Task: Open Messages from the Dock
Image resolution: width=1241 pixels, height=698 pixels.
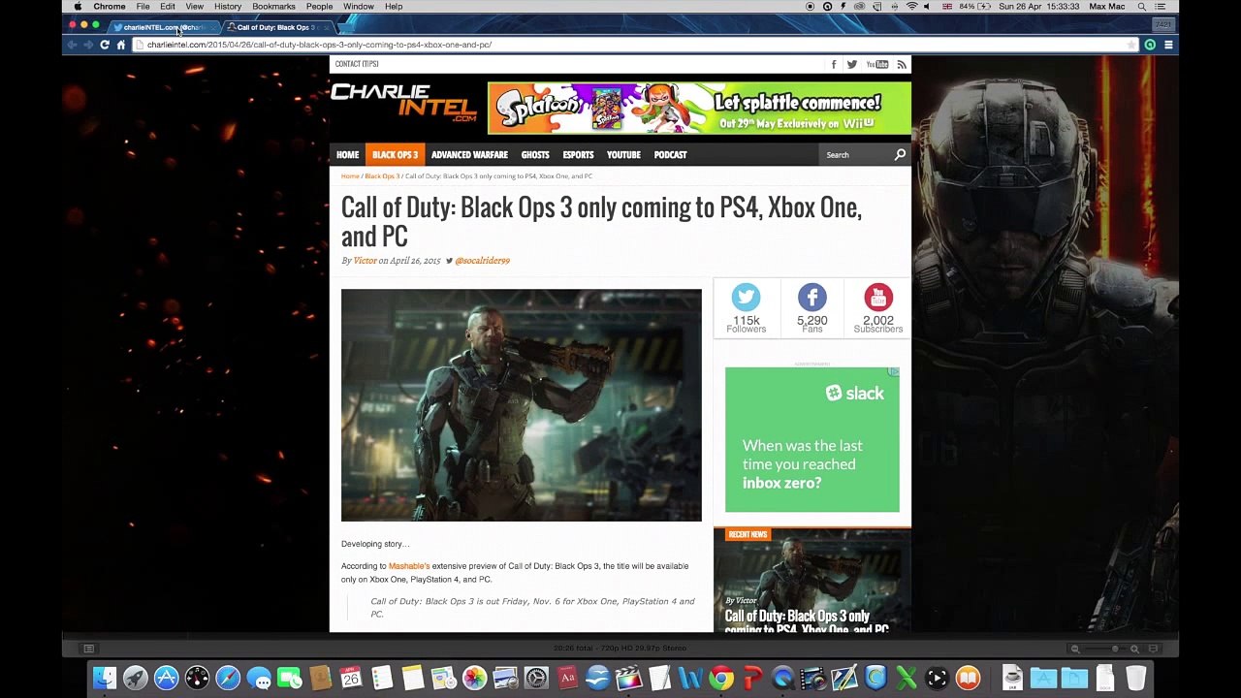Action: click(x=259, y=678)
